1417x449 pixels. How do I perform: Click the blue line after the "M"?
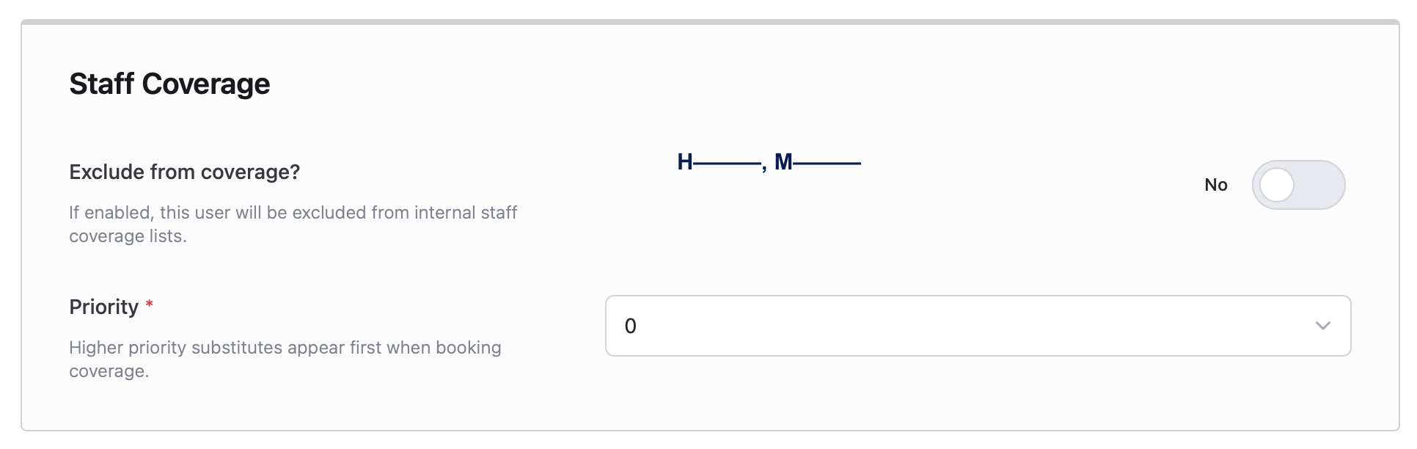pyautogui.click(x=827, y=164)
